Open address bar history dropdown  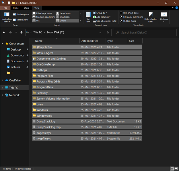click(100, 32)
